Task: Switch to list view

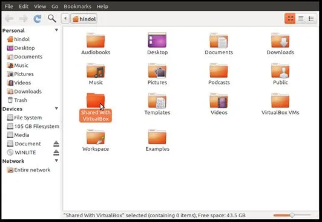Action: click(301, 19)
